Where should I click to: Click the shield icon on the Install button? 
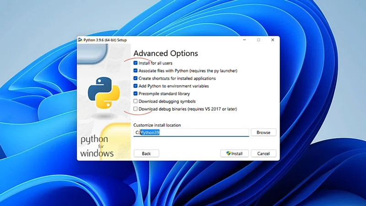tap(229, 153)
